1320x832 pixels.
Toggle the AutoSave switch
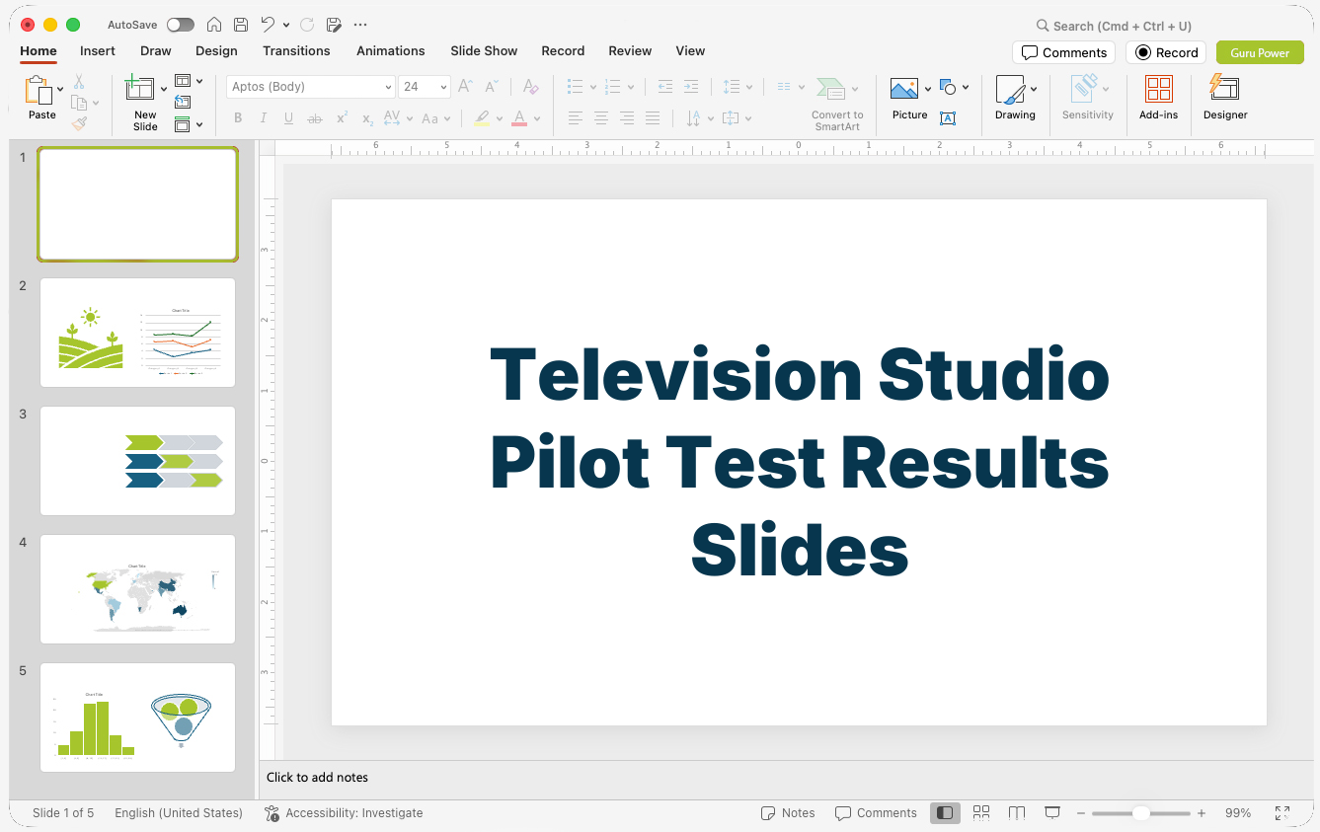click(x=181, y=25)
